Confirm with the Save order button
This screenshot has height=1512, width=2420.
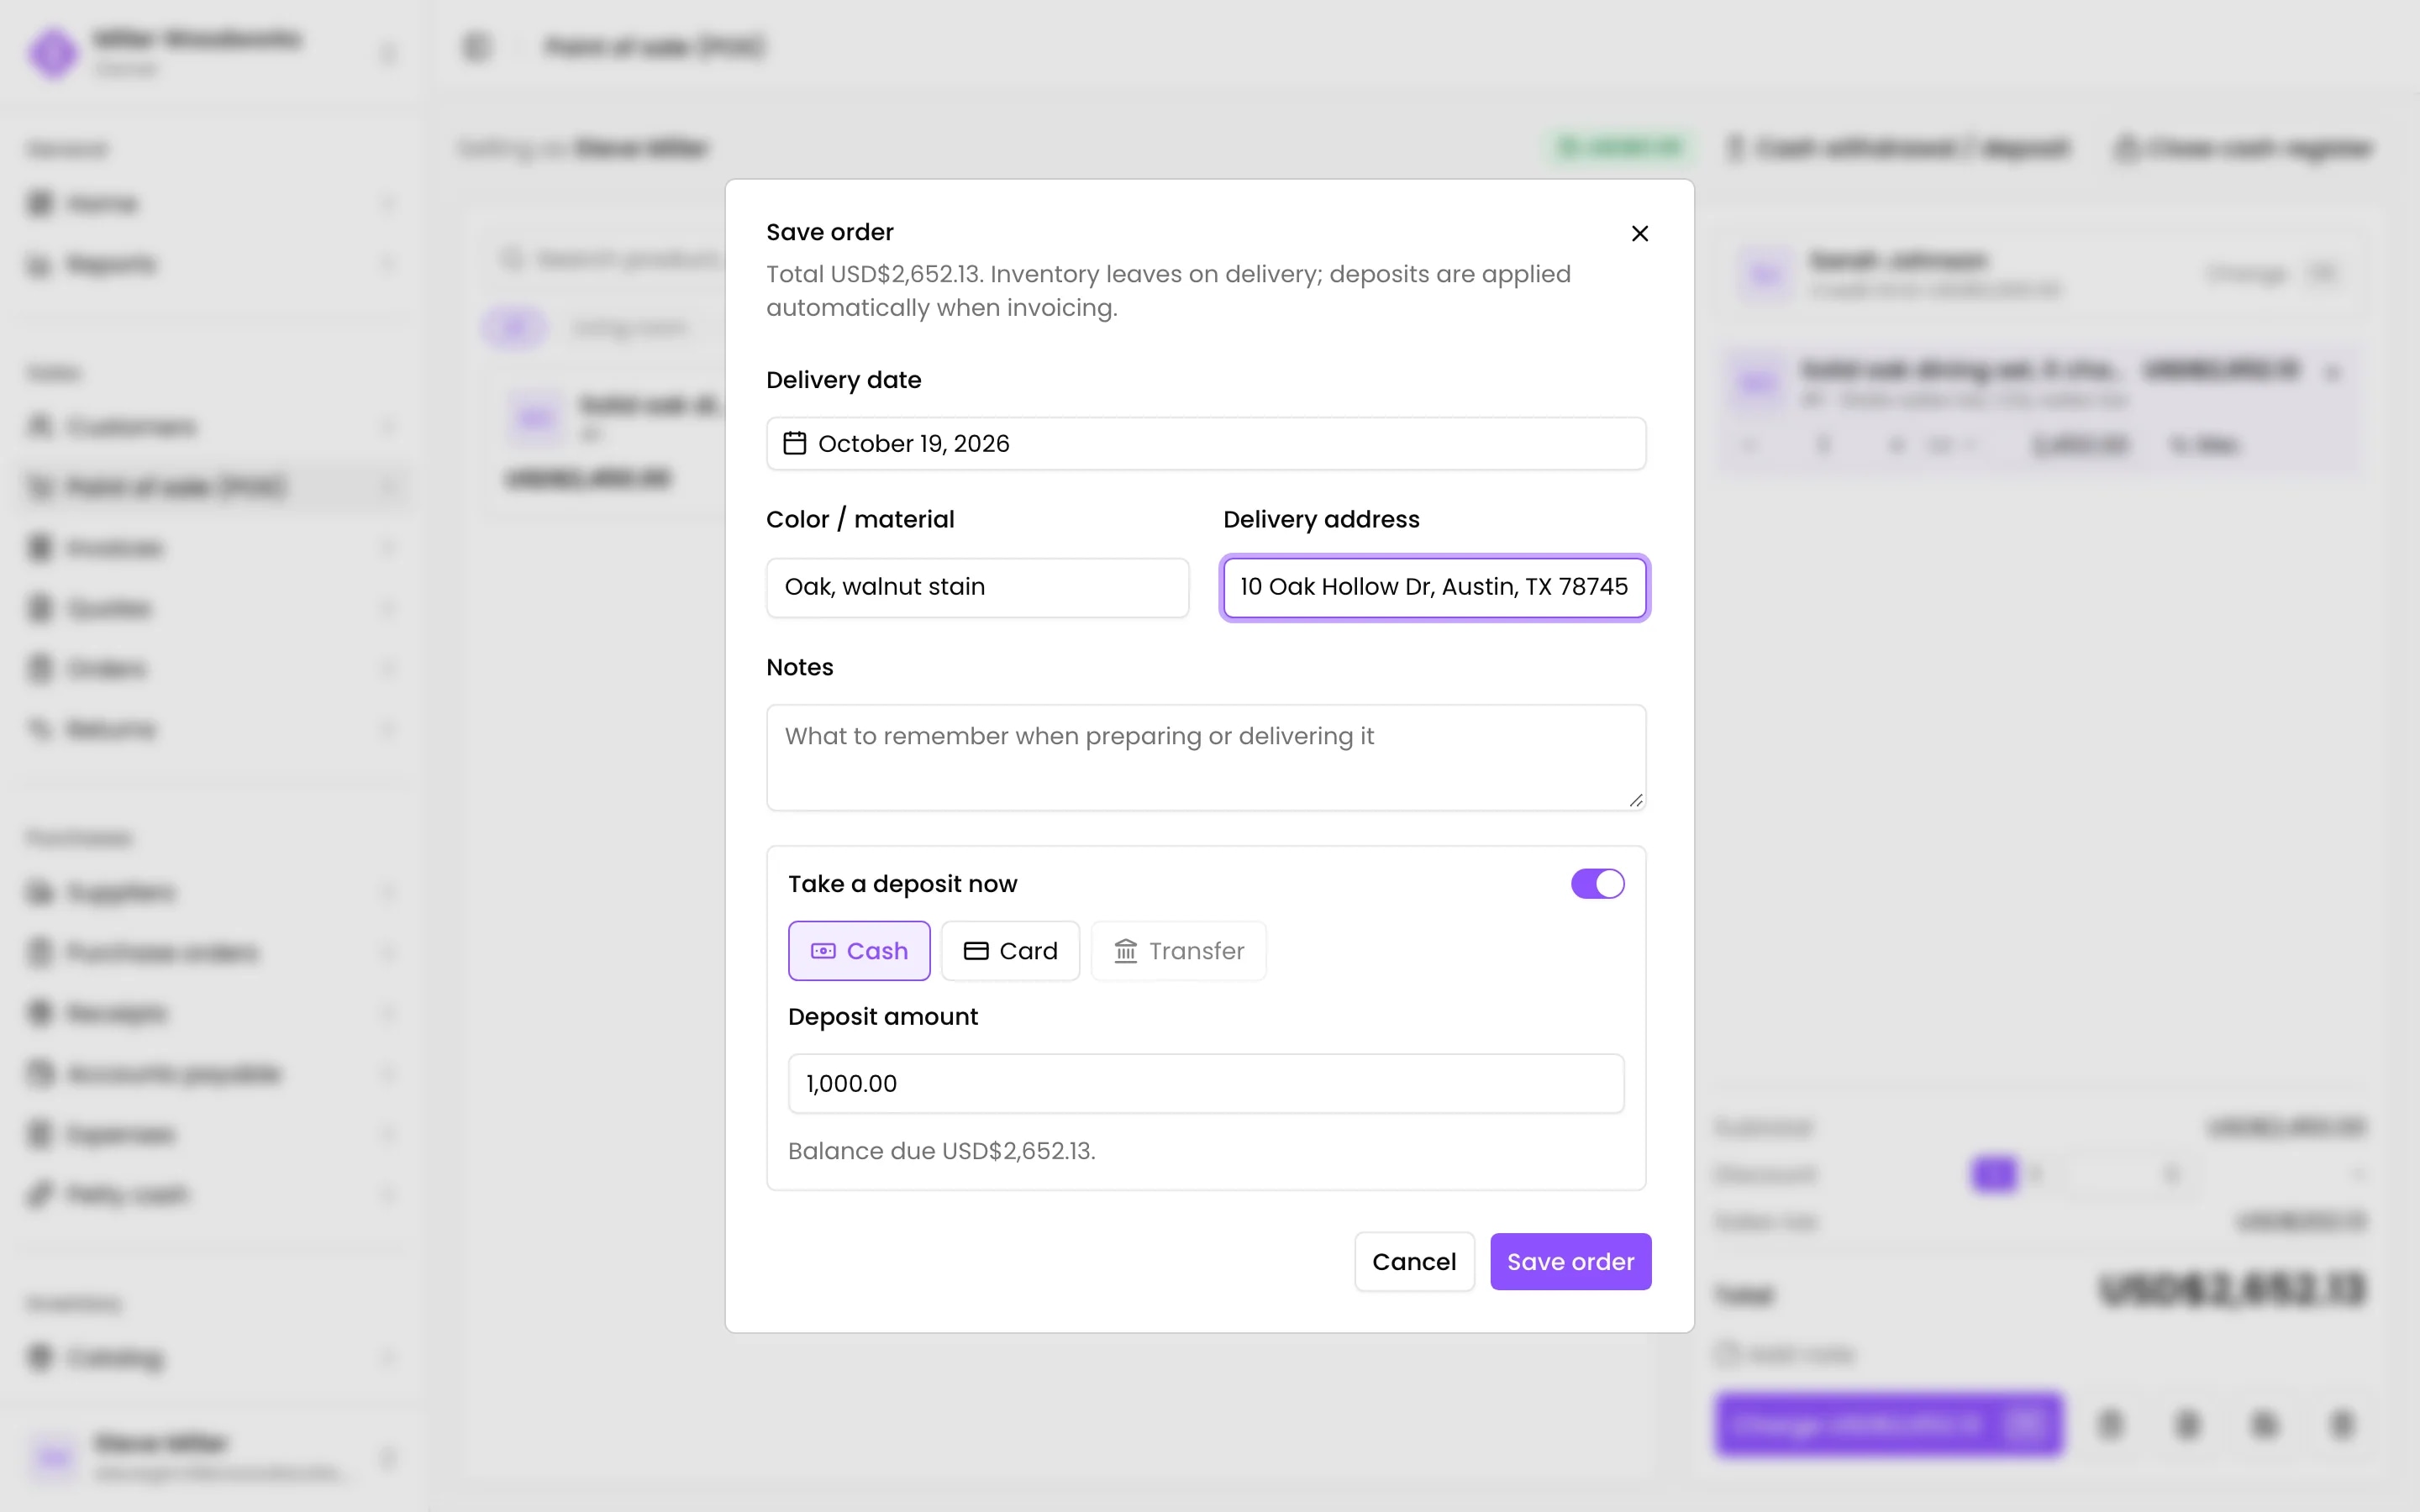(1570, 1262)
